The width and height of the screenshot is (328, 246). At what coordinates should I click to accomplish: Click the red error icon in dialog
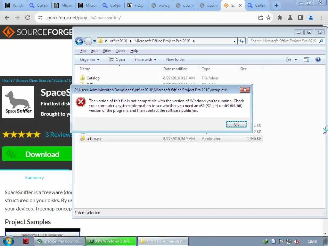(80, 102)
